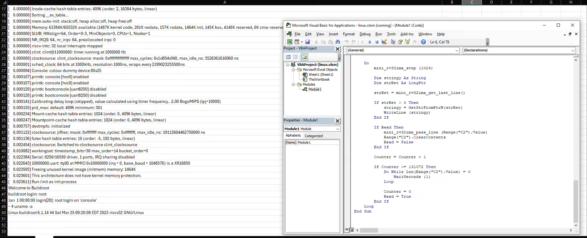
Task: Open Find with the binoculars icon
Action: point(338,42)
